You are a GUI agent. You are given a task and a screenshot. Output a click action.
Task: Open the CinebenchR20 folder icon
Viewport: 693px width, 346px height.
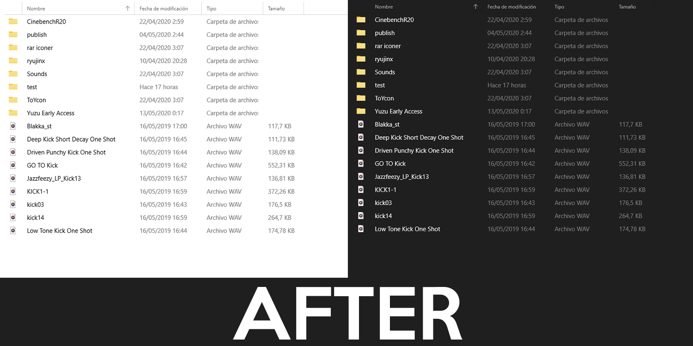coord(12,22)
